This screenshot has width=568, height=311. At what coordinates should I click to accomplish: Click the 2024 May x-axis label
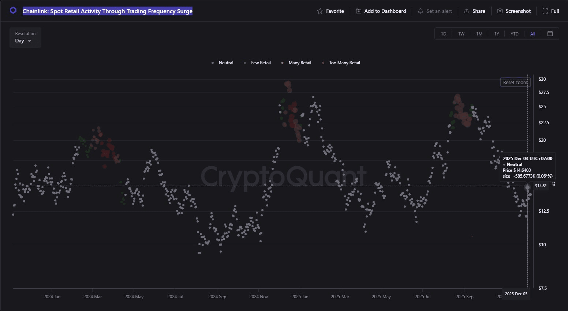click(x=134, y=297)
